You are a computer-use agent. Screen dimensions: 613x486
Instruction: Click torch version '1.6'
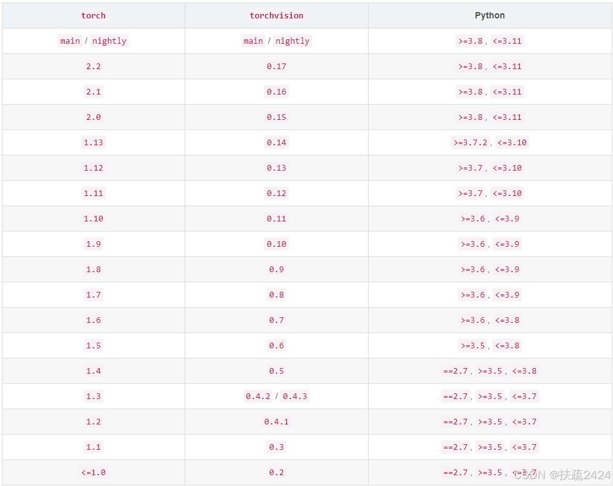93,320
